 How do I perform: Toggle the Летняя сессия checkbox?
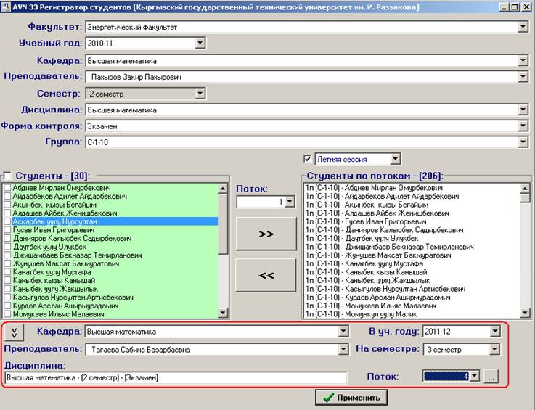(x=308, y=159)
